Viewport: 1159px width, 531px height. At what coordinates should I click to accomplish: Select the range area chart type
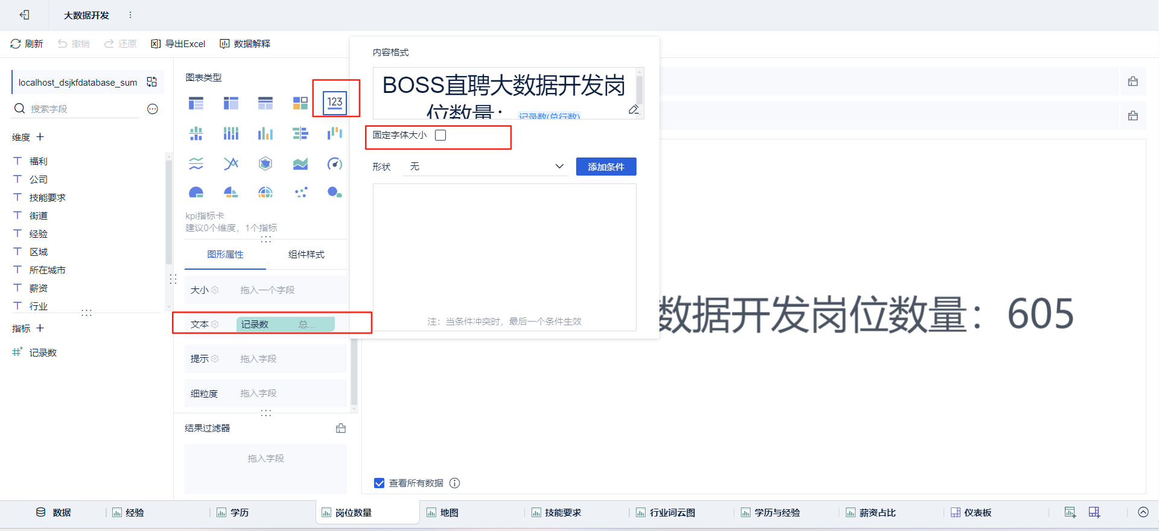tap(300, 164)
